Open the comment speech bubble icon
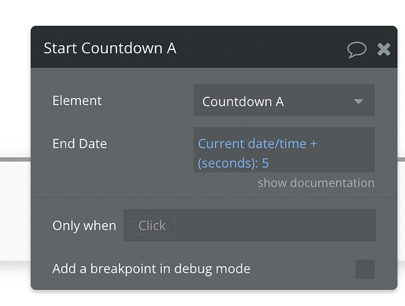The height and width of the screenshot is (306, 405). [x=357, y=49]
